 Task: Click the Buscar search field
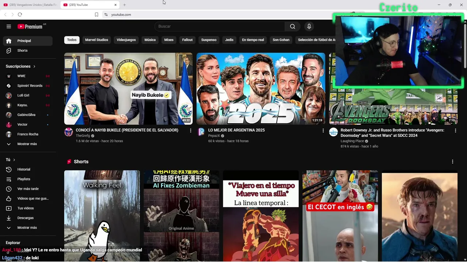220,26
